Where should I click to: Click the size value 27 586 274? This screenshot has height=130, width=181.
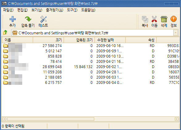(52, 46)
